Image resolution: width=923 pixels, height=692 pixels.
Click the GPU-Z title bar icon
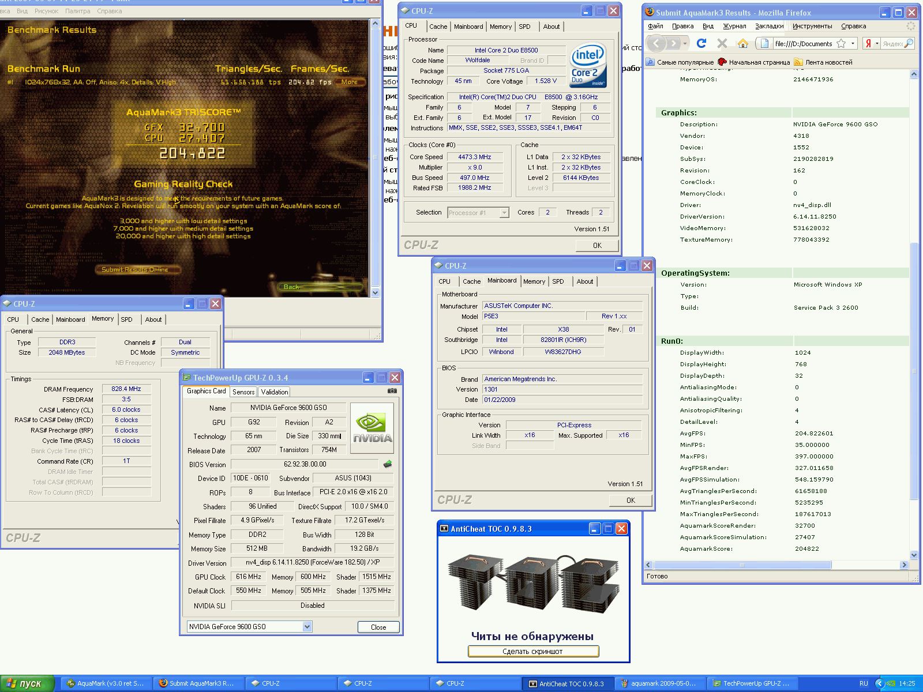tap(187, 378)
